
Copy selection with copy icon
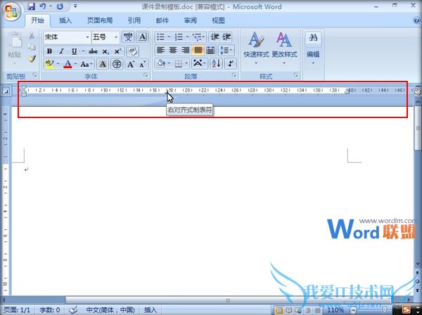(x=32, y=47)
